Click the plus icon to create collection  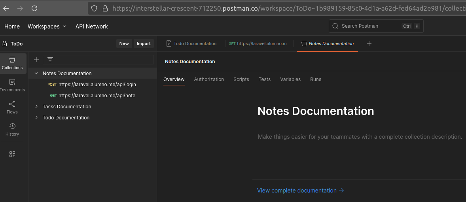pos(36,60)
